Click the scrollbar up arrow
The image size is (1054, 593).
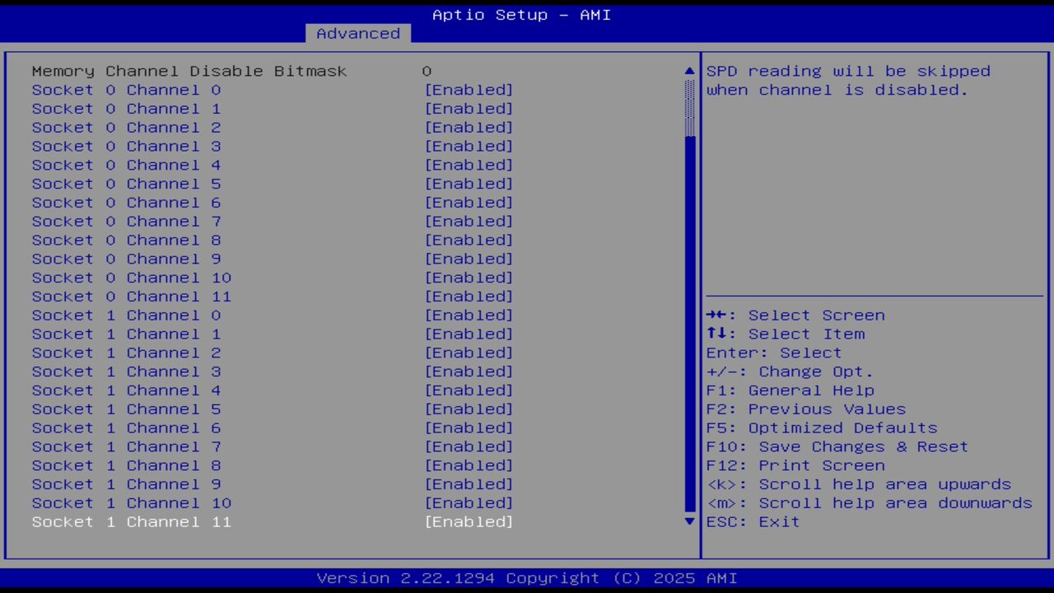click(x=688, y=71)
